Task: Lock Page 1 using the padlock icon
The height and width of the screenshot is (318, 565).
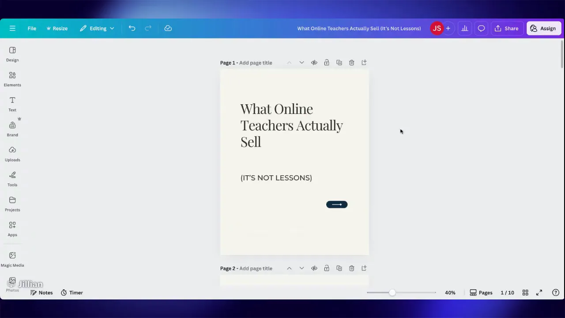Action: pos(327,62)
